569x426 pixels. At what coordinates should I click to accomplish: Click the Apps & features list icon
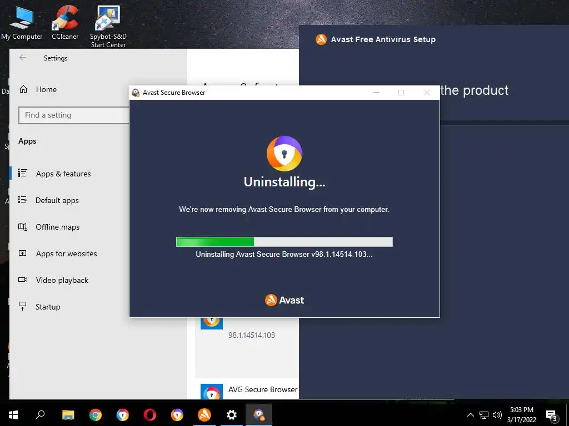point(22,173)
